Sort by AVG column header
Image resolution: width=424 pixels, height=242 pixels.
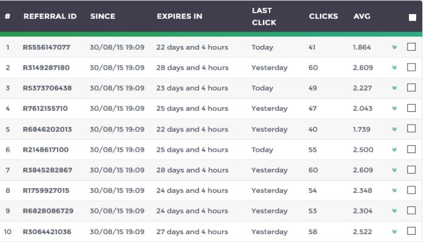pos(362,16)
